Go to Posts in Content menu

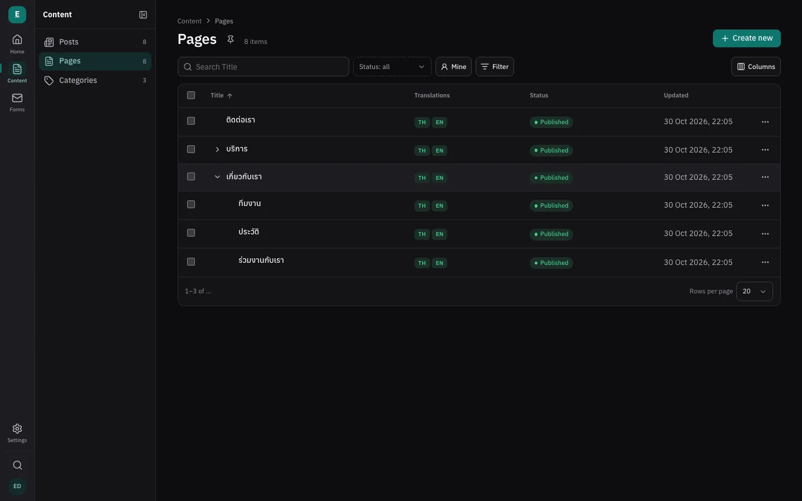click(95, 42)
